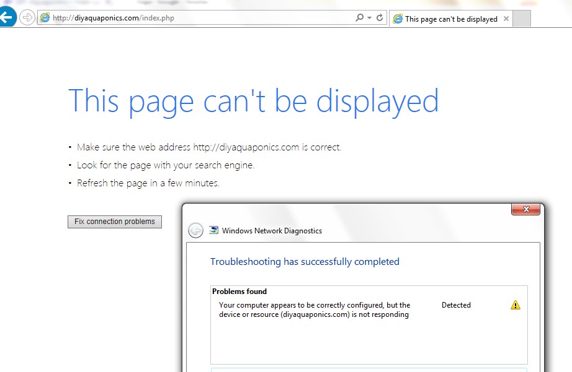572x372 pixels.
Task: Select the 'Problems found' heading
Action: pyautogui.click(x=239, y=292)
